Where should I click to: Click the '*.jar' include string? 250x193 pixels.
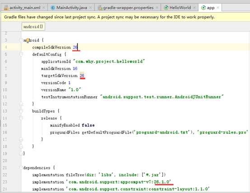(153, 175)
